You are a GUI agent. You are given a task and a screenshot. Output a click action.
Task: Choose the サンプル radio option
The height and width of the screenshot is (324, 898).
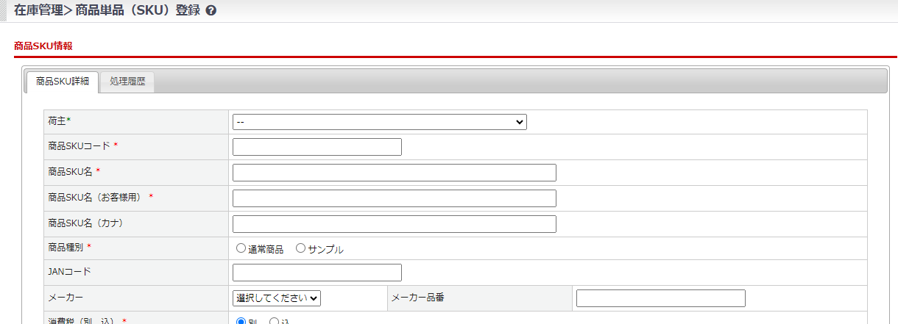[x=300, y=248]
